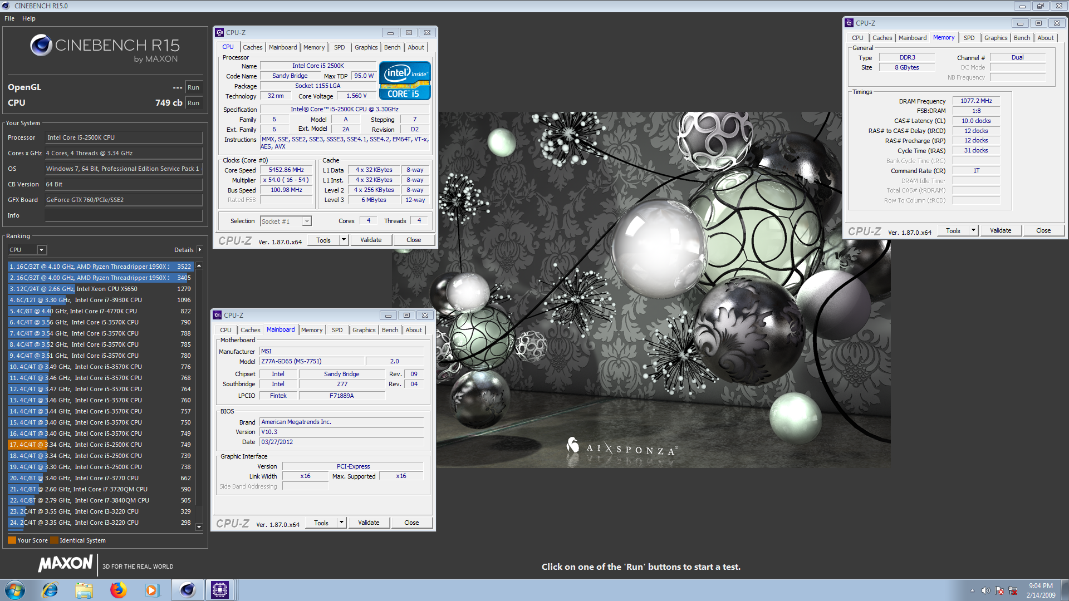
Task: Click DRAM Frequency 1077.2 MHz value
Action: (976, 101)
